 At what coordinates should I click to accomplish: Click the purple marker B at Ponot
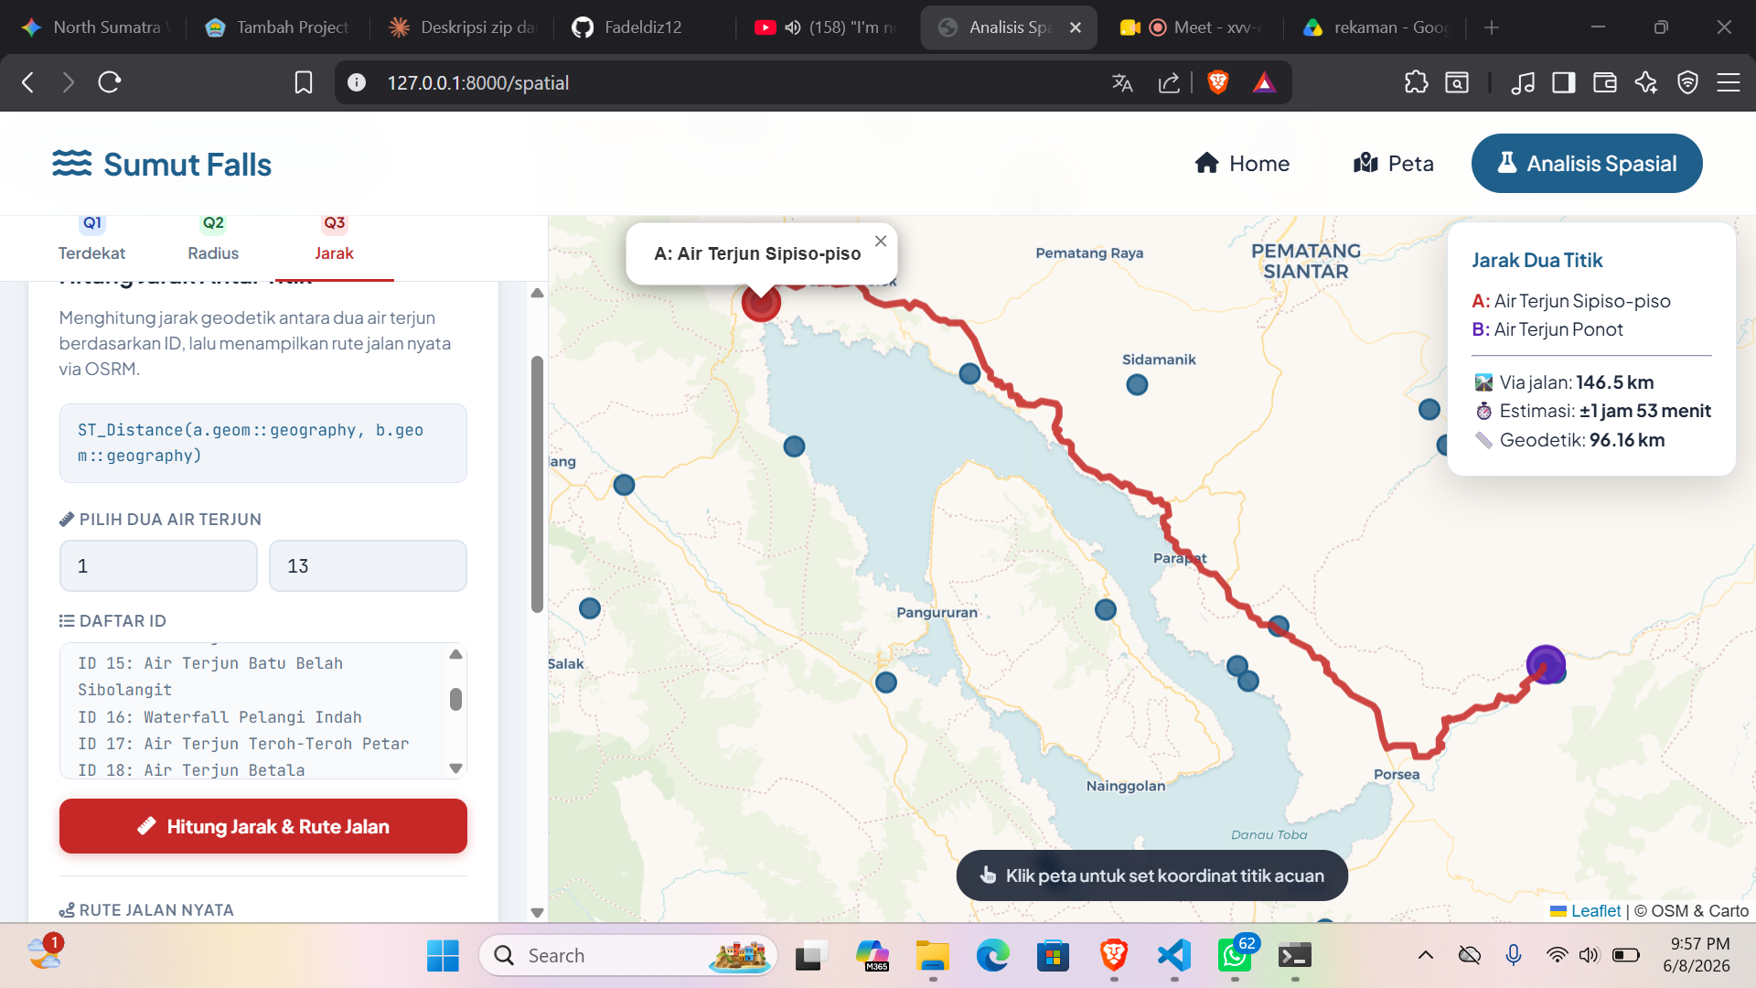coord(1546,665)
